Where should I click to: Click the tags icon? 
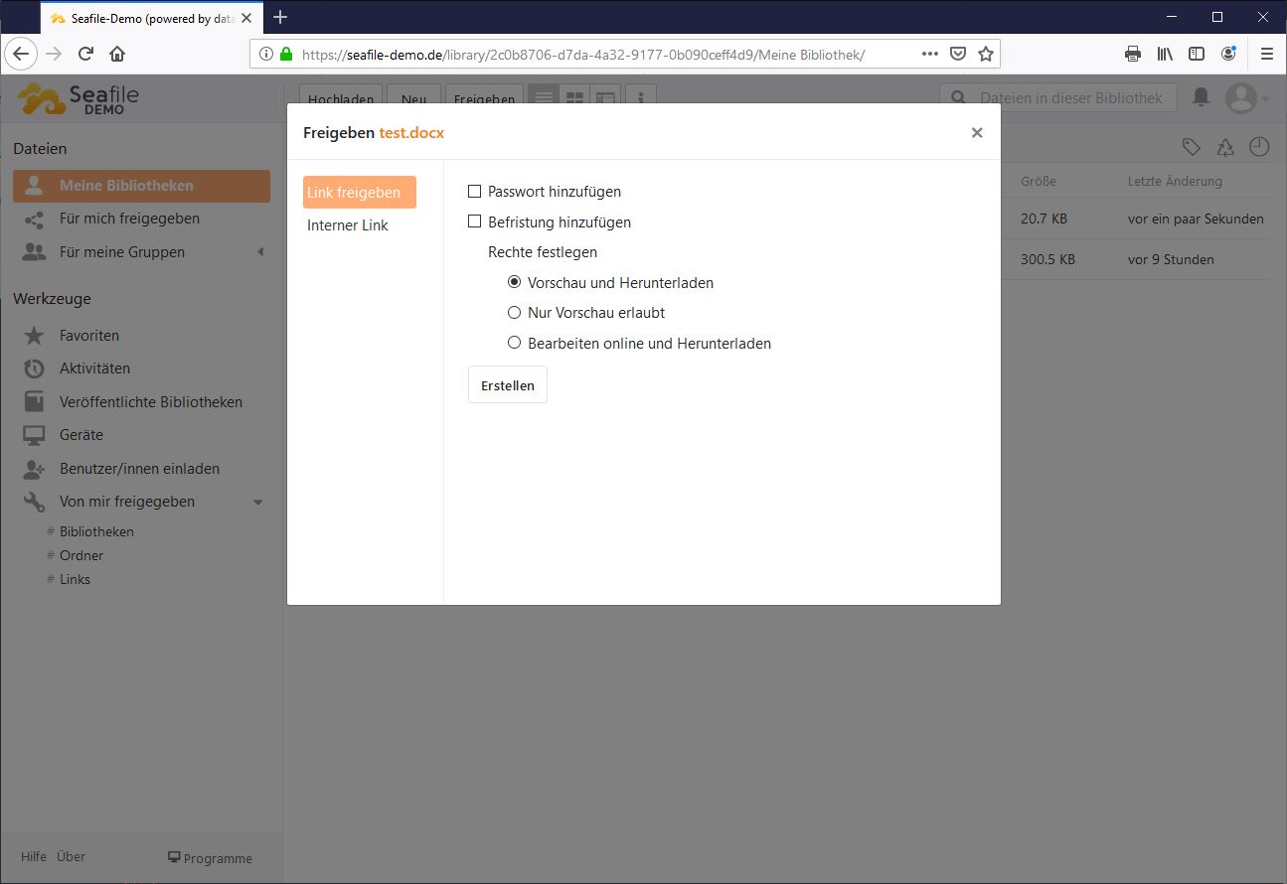1191,147
